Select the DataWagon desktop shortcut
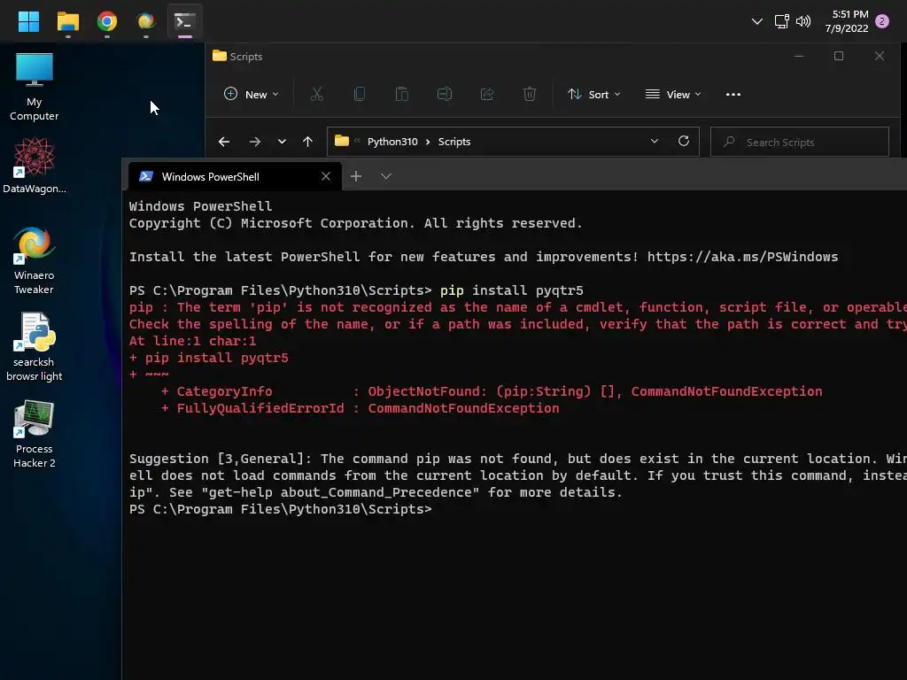907x680 pixels. (x=35, y=166)
